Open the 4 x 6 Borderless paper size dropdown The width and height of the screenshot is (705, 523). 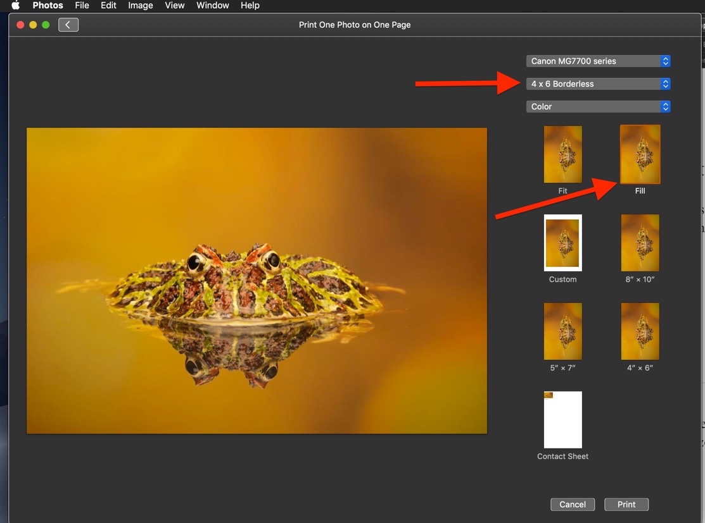click(x=598, y=84)
